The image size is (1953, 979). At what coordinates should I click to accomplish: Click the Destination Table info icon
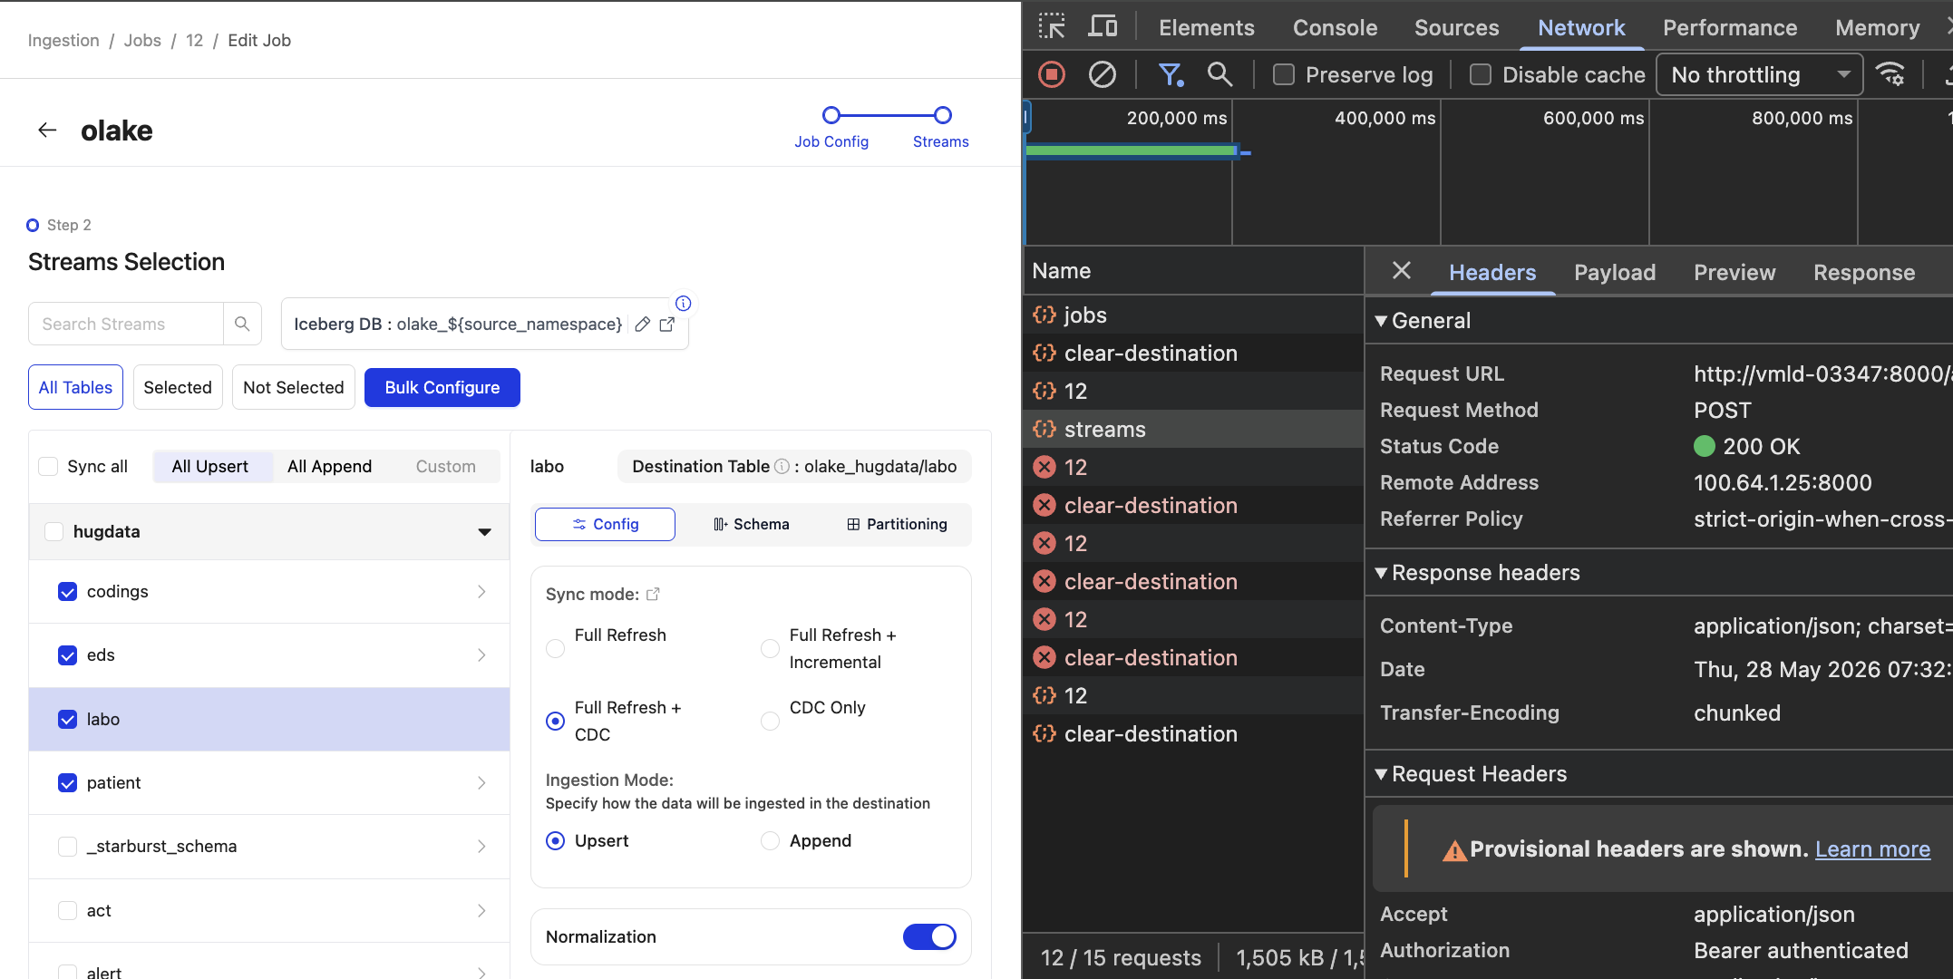click(x=782, y=466)
